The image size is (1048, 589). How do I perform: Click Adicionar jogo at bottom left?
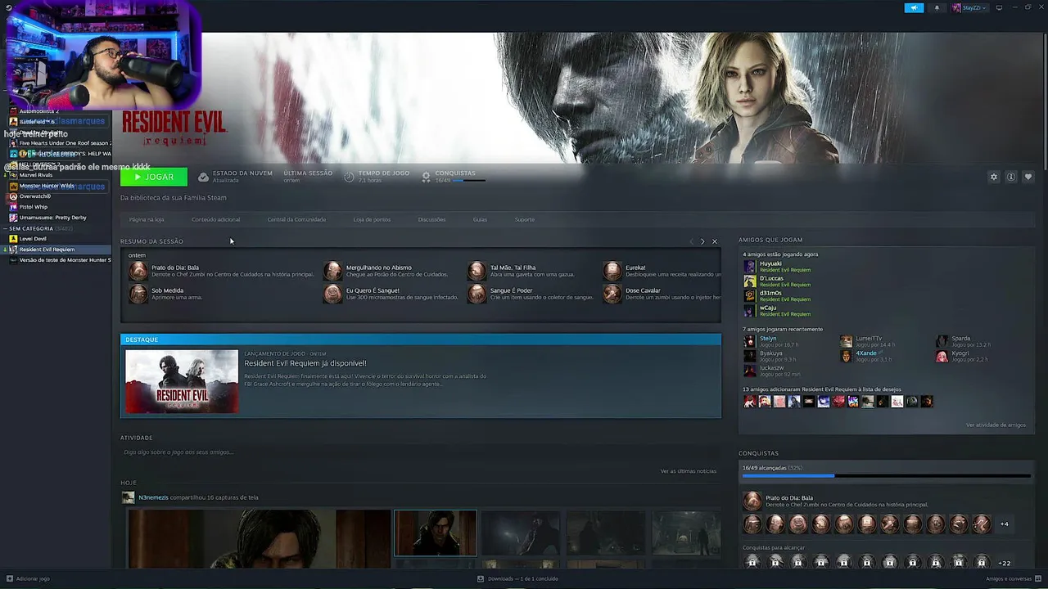click(x=28, y=578)
